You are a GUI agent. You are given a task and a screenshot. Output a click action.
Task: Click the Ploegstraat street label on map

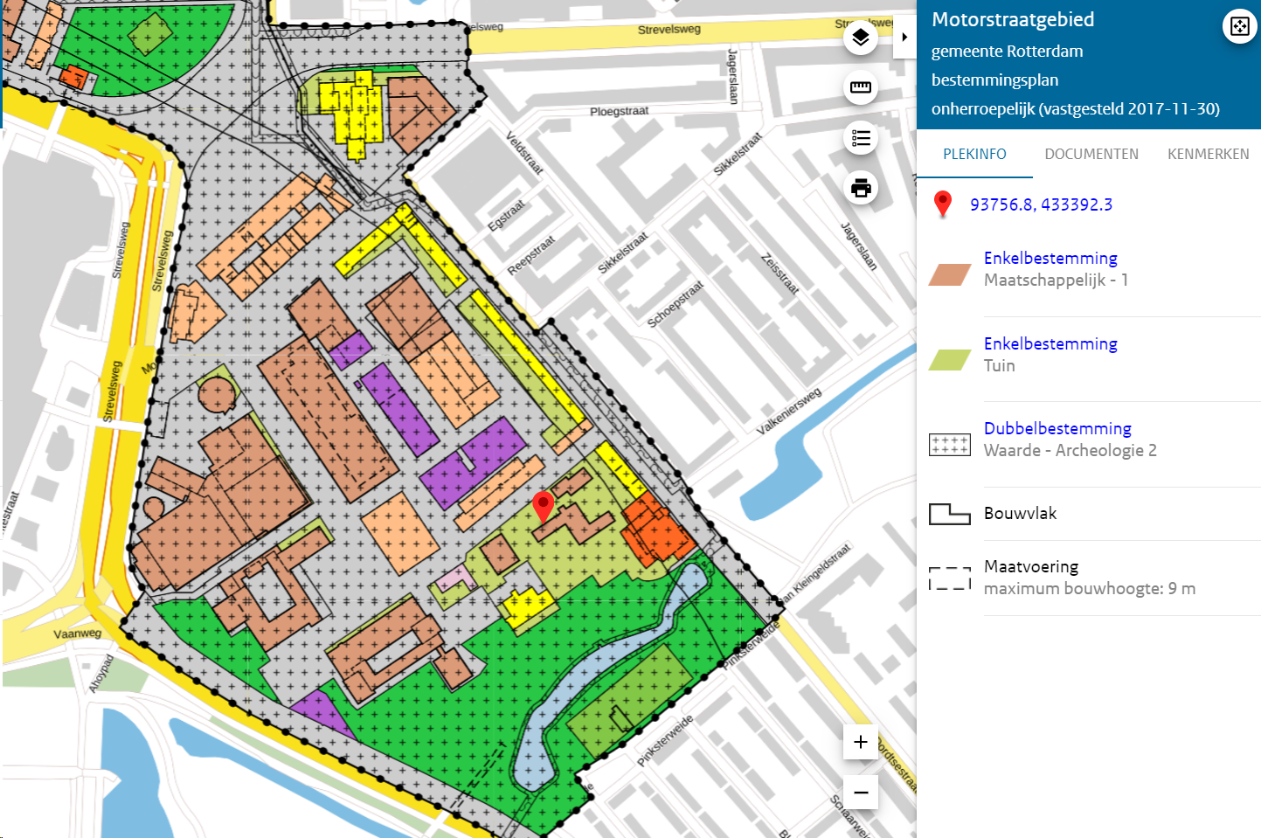(x=619, y=111)
